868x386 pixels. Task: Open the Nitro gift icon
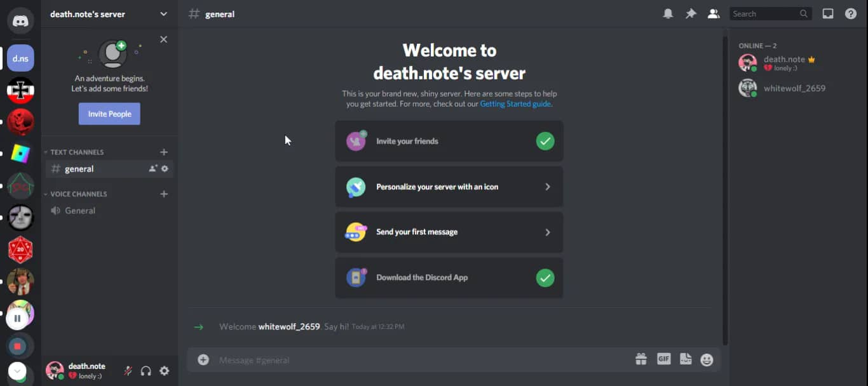[641, 359]
